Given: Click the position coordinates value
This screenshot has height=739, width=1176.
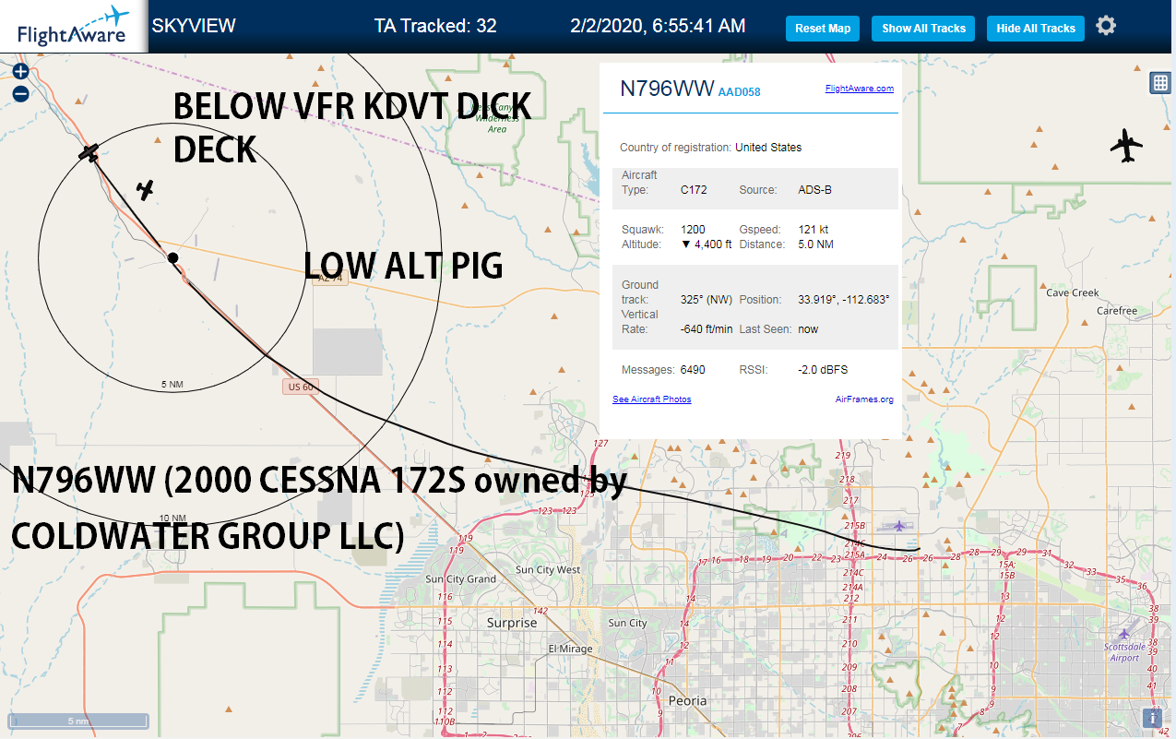Looking at the screenshot, I should (843, 300).
